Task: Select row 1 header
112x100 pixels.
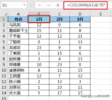Action: (4, 19)
